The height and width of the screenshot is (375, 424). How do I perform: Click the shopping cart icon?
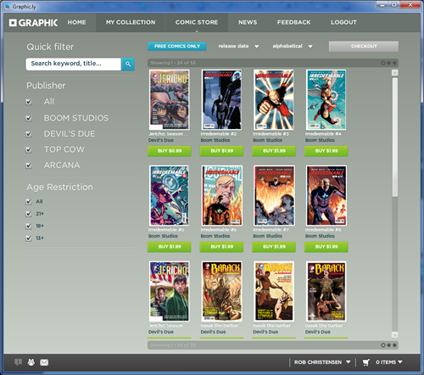pyautogui.click(x=366, y=362)
